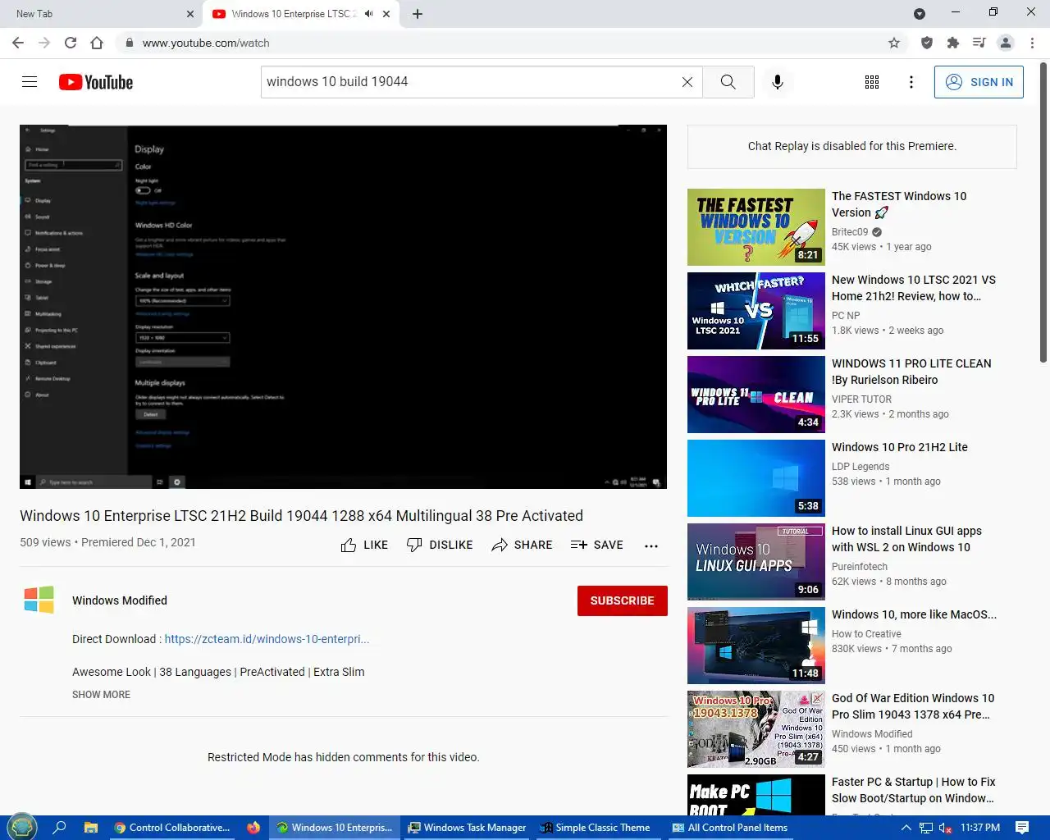Show hidden tray icons chevron
The width and height of the screenshot is (1050, 840).
pos(906,828)
